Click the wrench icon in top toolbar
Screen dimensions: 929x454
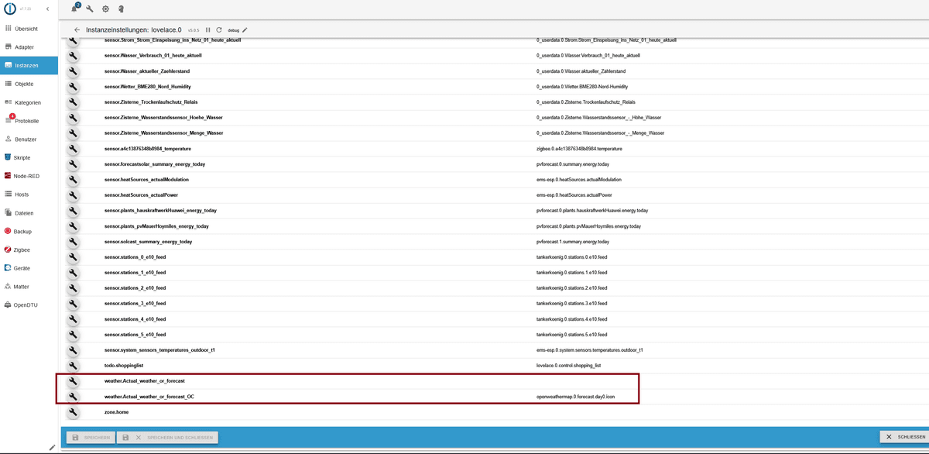pyautogui.click(x=90, y=9)
